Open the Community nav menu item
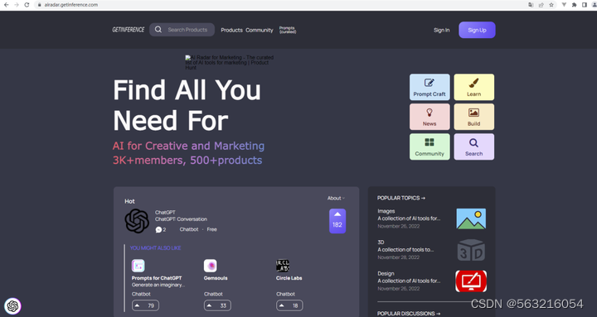 tap(260, 30)
